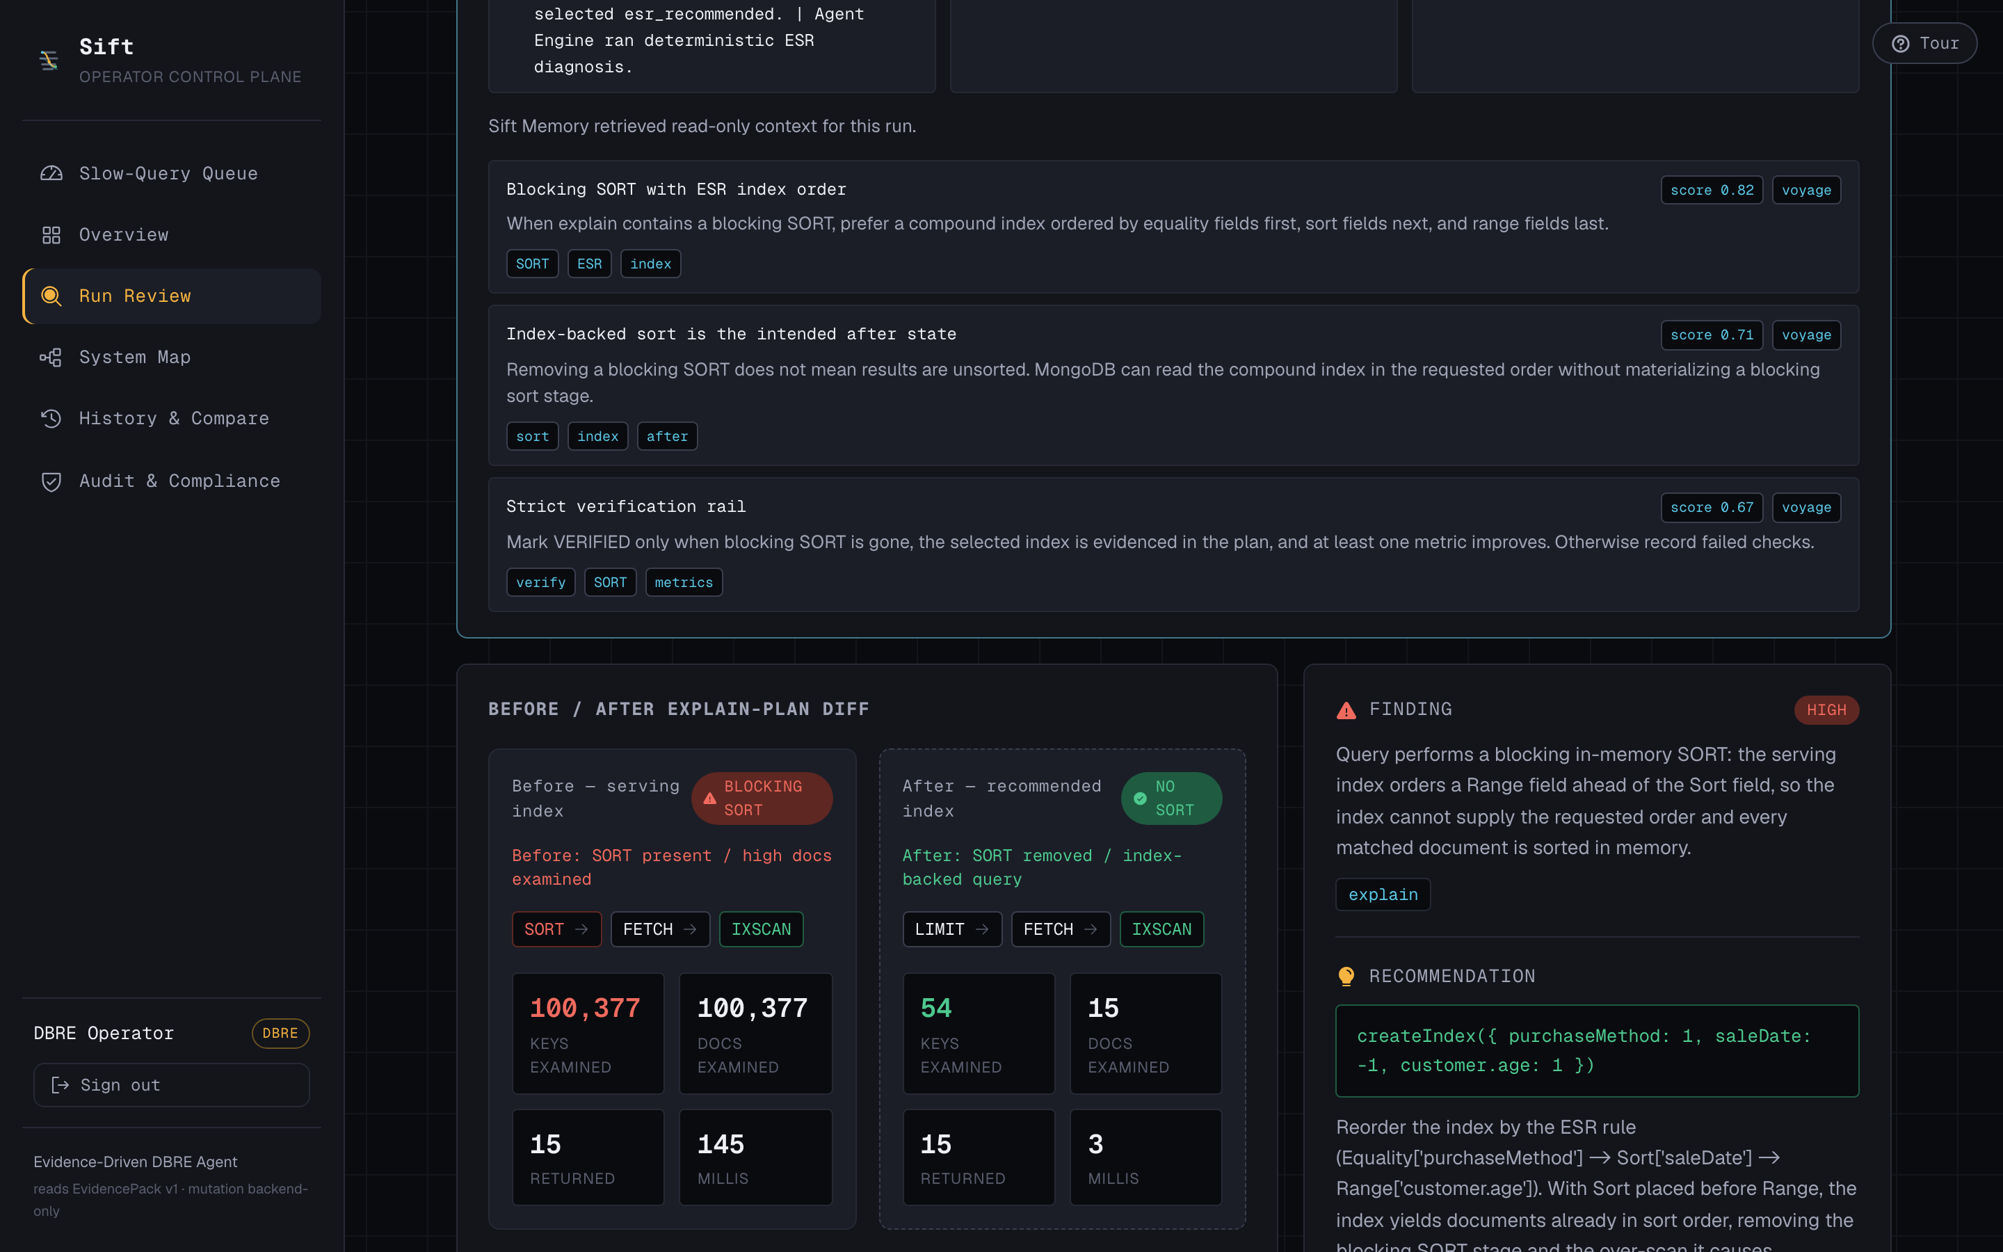Click the Recommendation lightbulb icon

(x=1346, y=977)
